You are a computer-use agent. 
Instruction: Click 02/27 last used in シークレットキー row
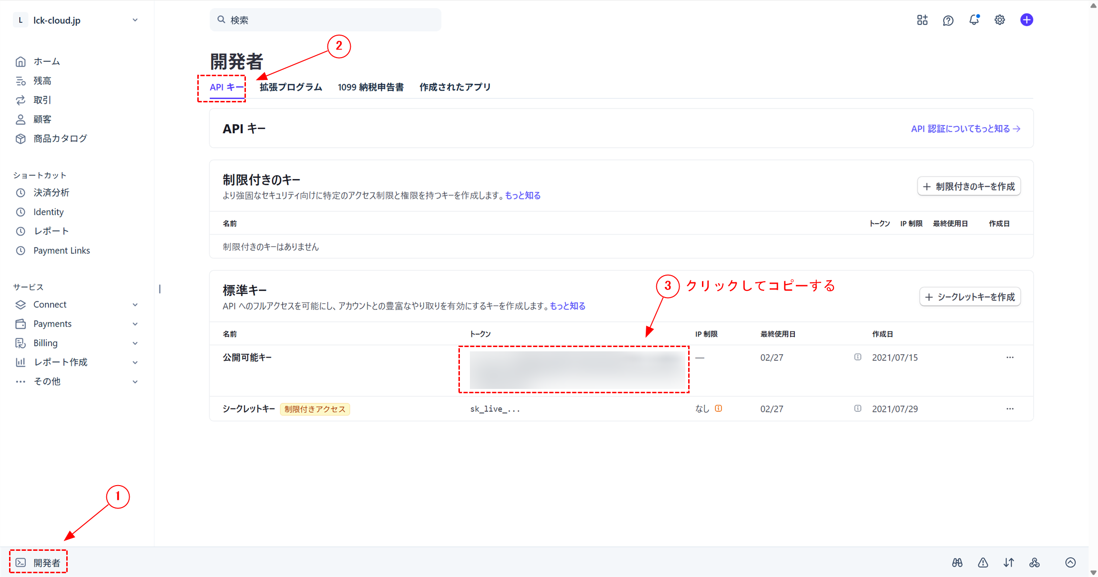coord(772,409)
